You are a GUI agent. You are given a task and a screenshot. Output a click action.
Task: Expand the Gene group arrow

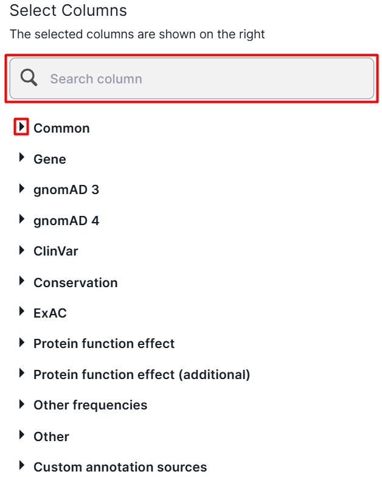point(22,157)
